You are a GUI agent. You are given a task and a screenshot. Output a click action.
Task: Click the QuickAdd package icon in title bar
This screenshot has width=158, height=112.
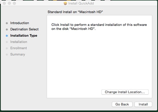tap(65, 4)
